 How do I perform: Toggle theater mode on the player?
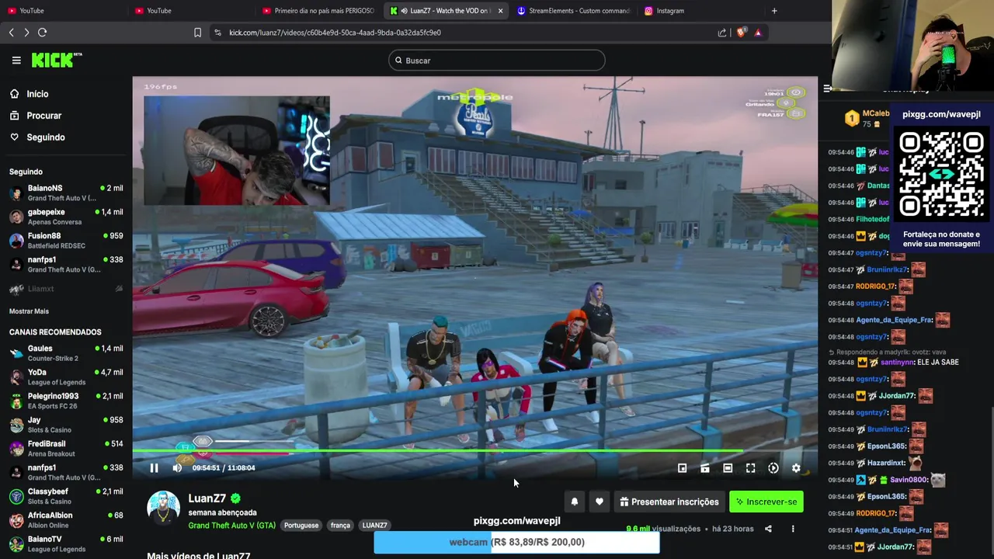(x=728, y=468)
